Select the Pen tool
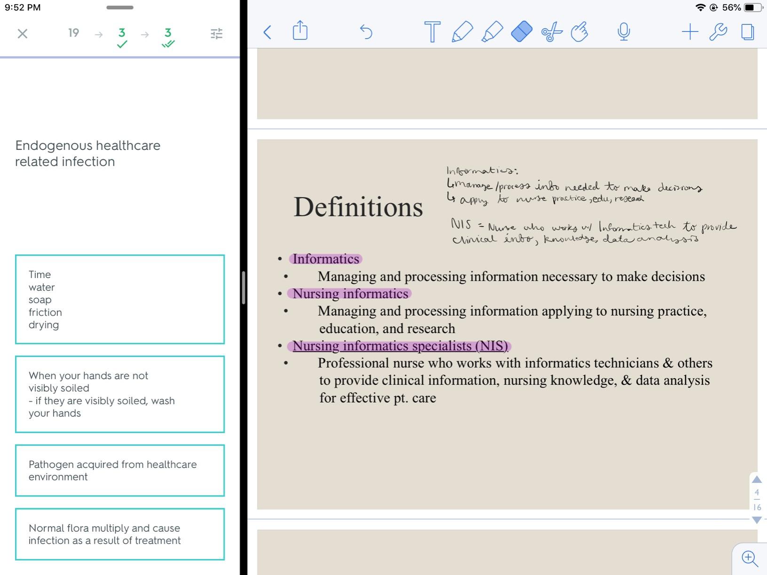This screenshot has height=575, width=767. [462, 31]
